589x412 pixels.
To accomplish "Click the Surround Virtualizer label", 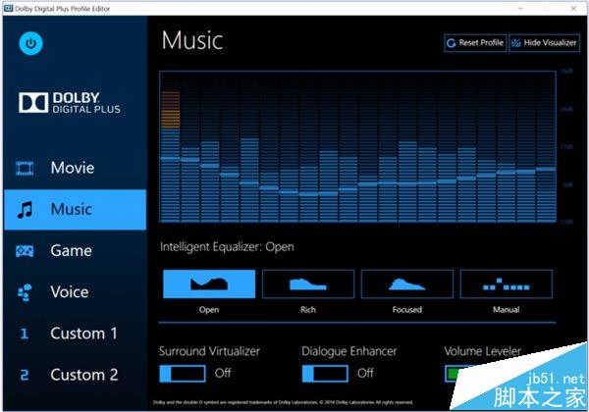I will pyautogui.click(x=210, y=351).
